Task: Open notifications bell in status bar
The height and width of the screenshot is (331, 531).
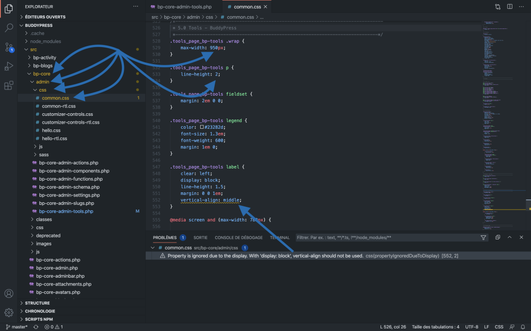Action: [523, 327]
